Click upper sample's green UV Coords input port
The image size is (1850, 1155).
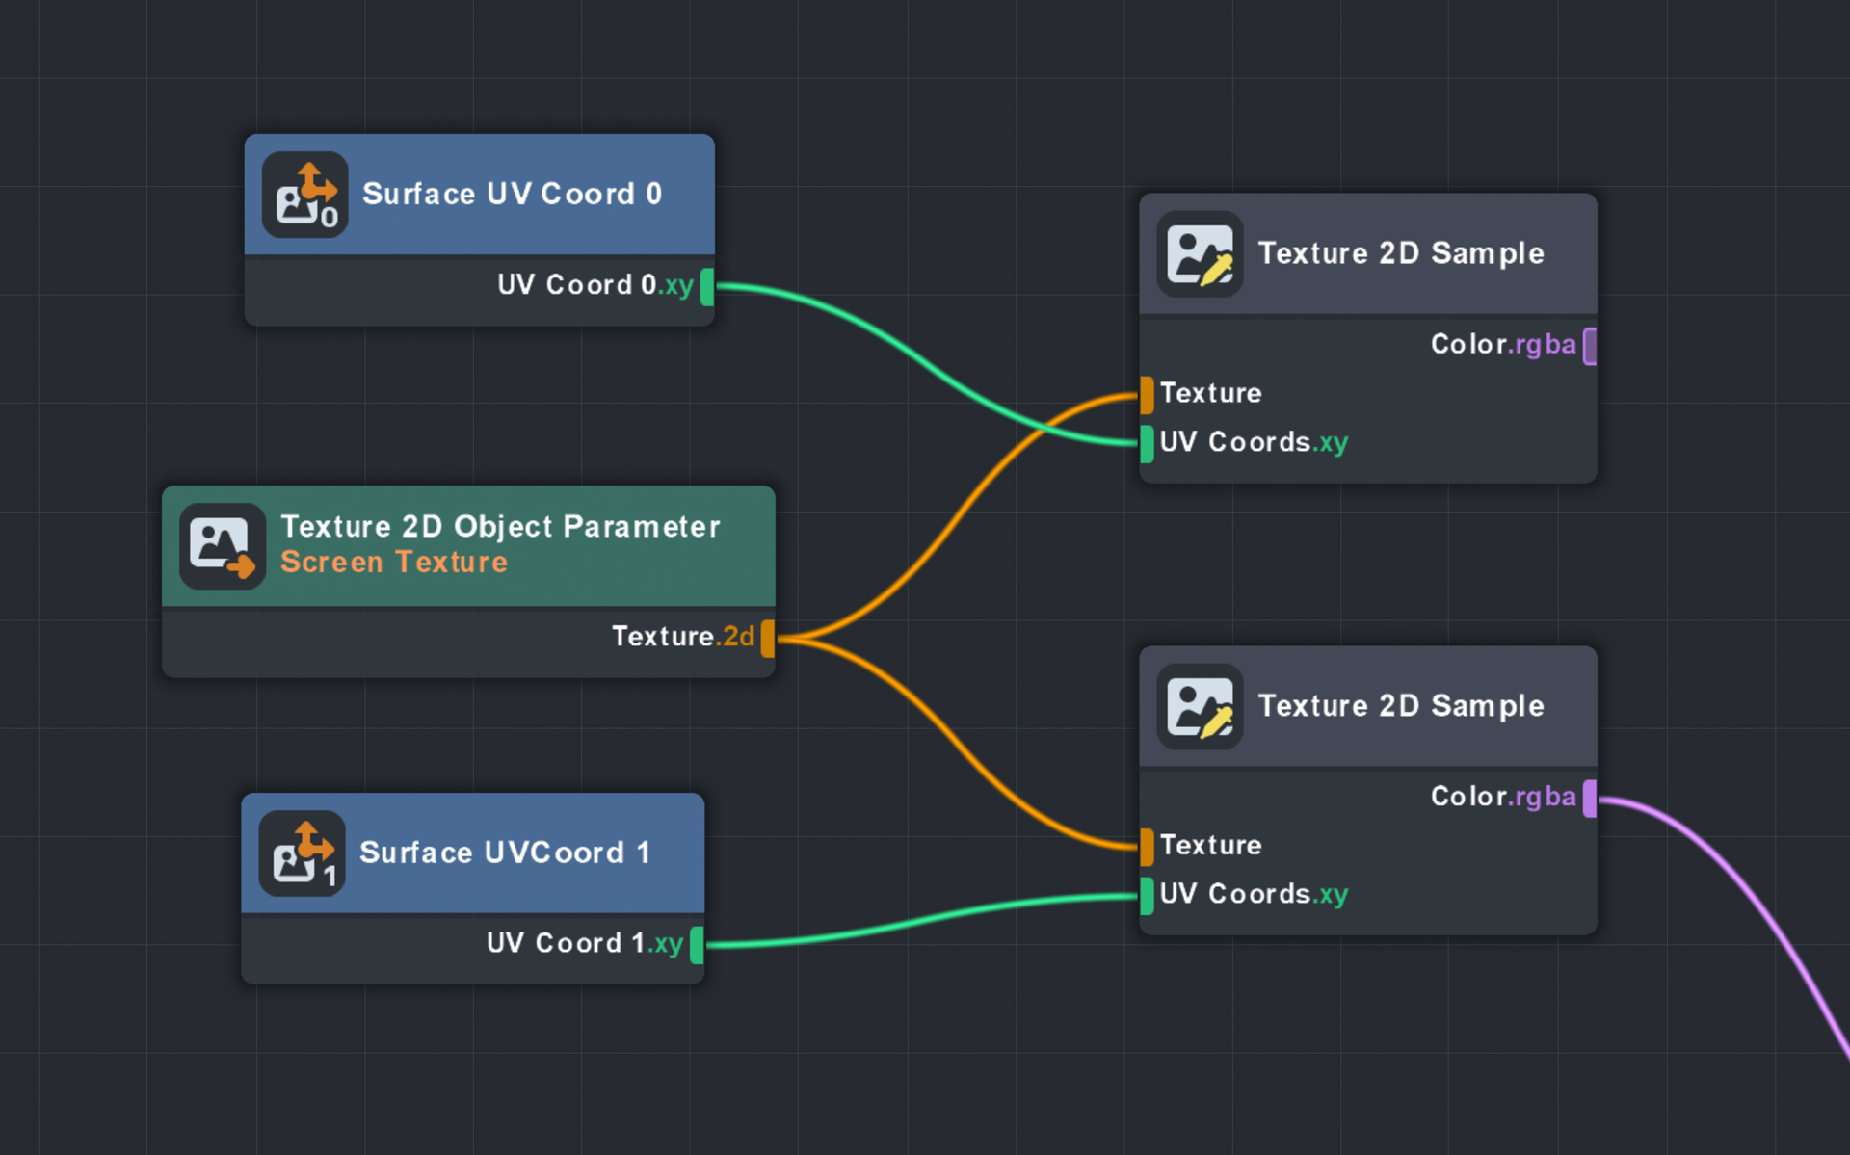(1147, 444)
